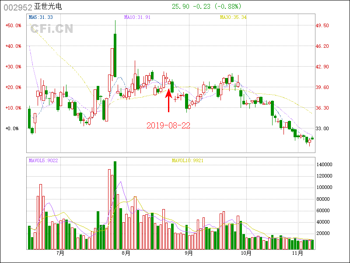Screen dimensions: 350x263
Task: Select the MA30:35.34 indicator label
Action: [x=233, y=17]
